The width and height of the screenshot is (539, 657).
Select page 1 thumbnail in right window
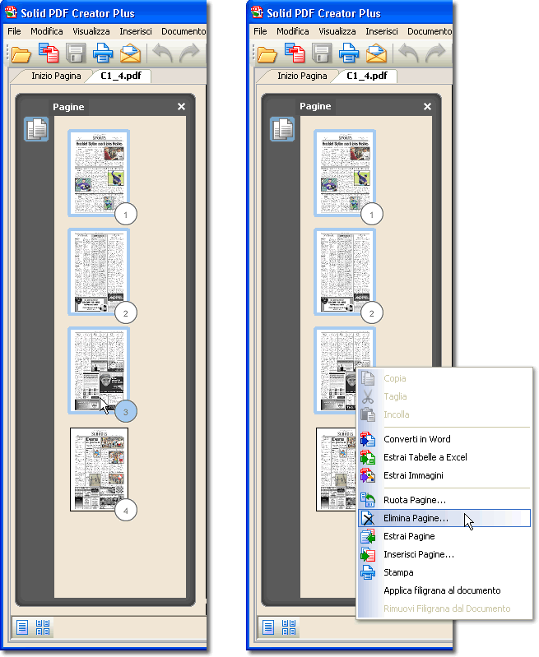[345, 173]
